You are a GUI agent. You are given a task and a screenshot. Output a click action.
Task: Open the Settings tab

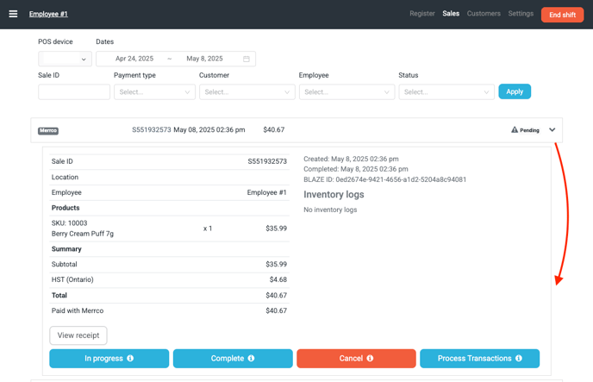click(521, 14)
